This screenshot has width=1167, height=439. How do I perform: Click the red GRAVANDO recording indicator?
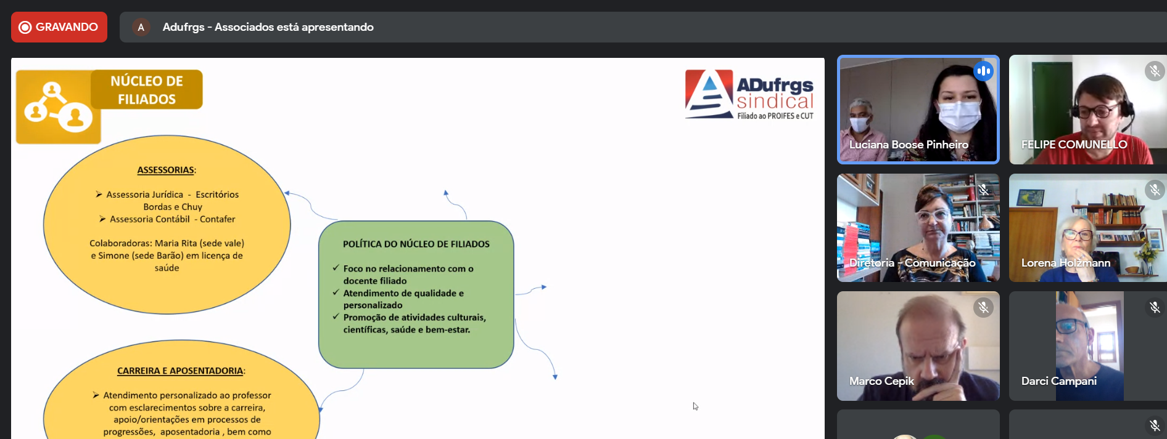tap(59, 27)
